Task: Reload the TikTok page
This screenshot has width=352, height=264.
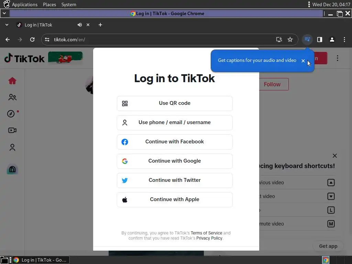Action: 32,40
